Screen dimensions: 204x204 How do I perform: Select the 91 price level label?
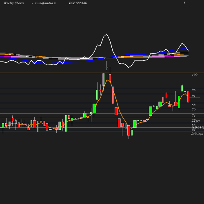click(194, 96)
